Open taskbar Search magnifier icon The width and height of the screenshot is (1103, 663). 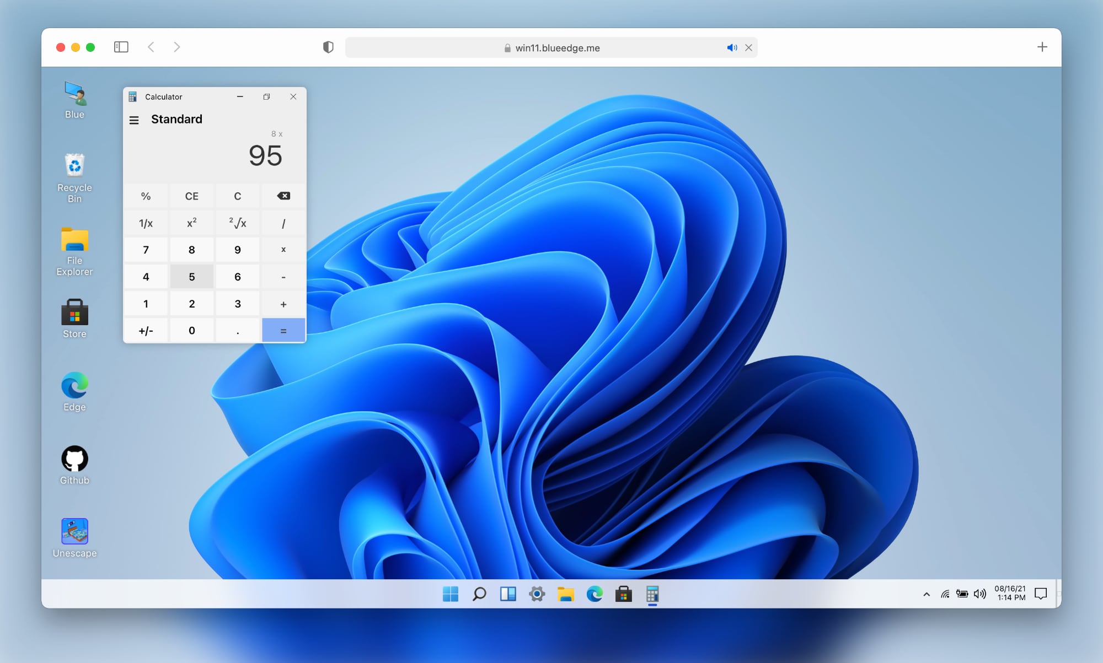point(479,594)
